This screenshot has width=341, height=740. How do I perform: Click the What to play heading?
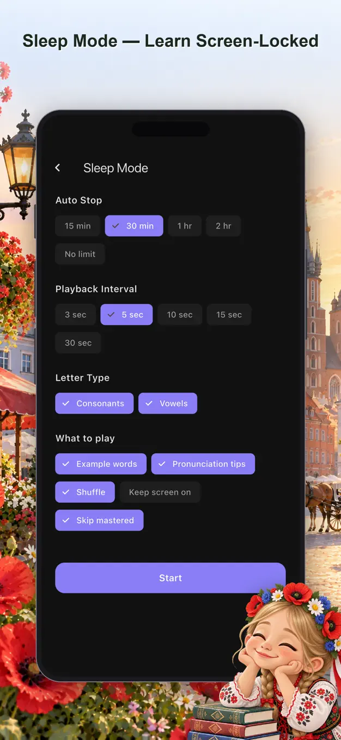85,438
